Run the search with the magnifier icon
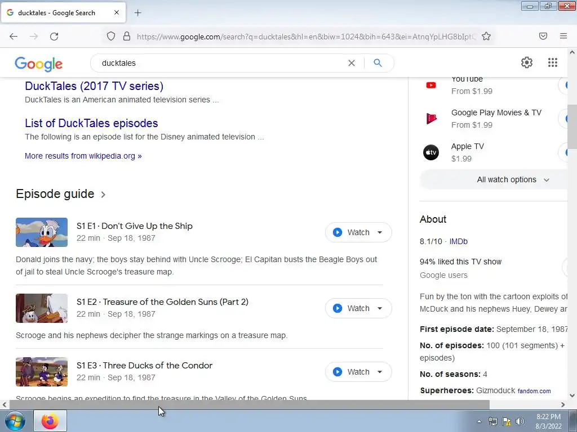Viewport: 577px width, 432px height. click(x=378, y=63)
